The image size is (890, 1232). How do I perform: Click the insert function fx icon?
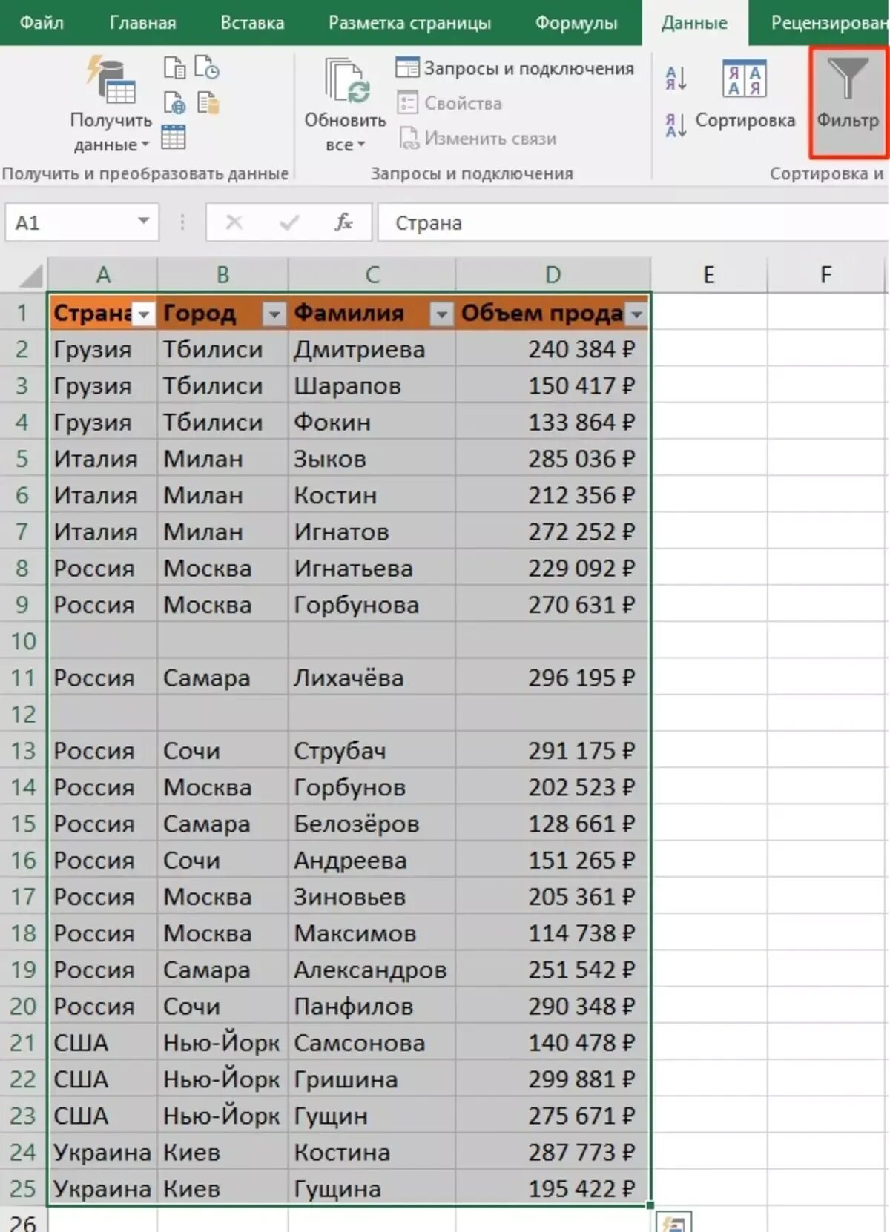343,222
